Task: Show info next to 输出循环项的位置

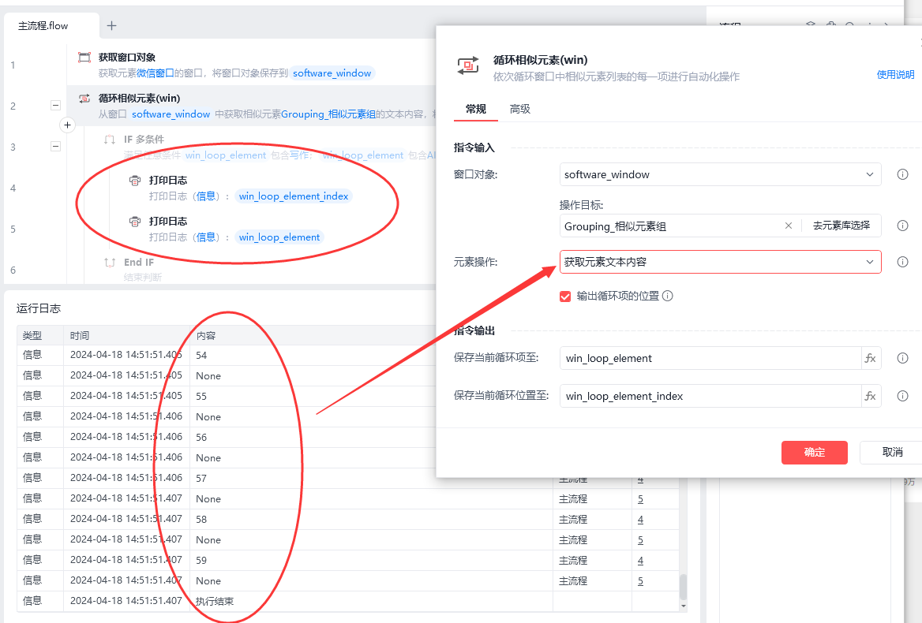Action: (667, 296)
